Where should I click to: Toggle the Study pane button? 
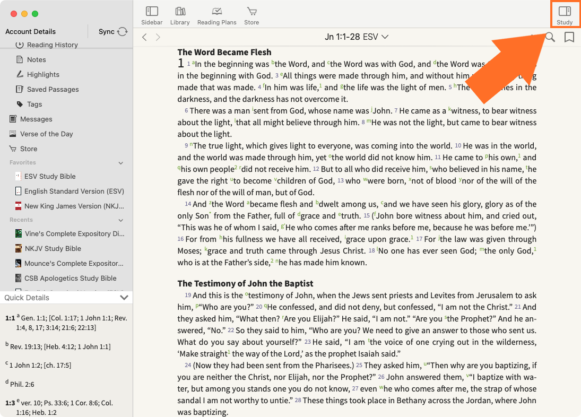point(565,16)
